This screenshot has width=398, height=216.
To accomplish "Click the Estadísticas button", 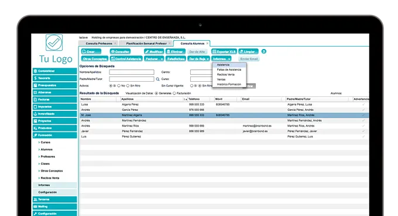I will click(x=176, y=59).
